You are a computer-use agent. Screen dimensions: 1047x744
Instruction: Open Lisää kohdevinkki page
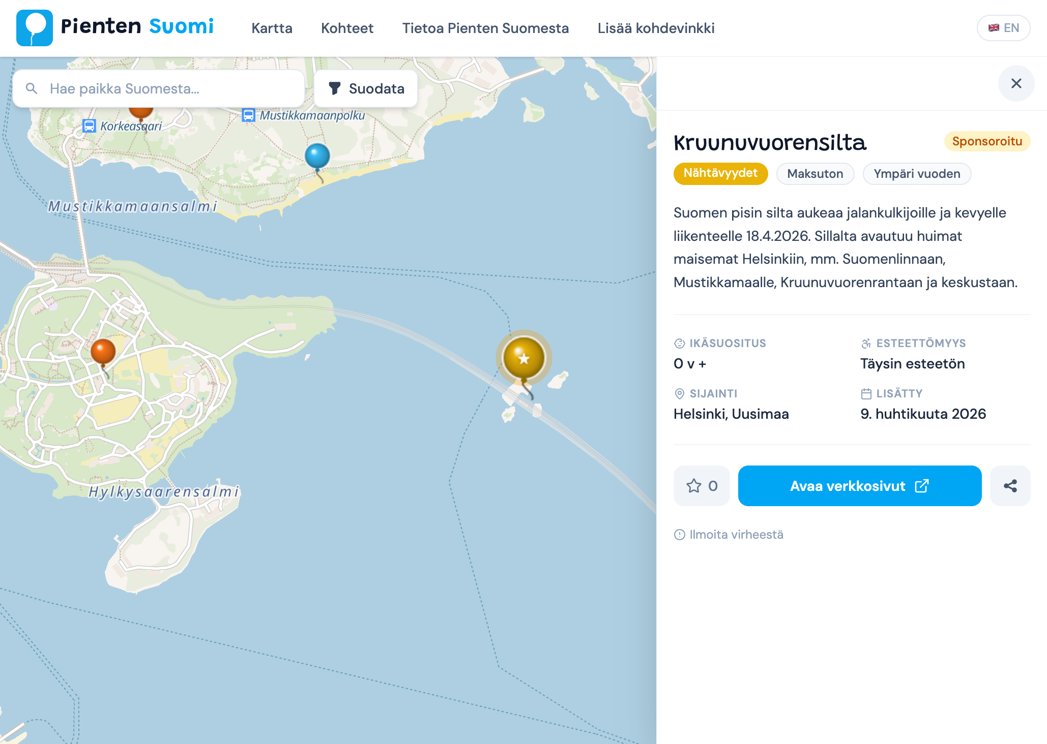pyautogui.click(x=656, y=28)
